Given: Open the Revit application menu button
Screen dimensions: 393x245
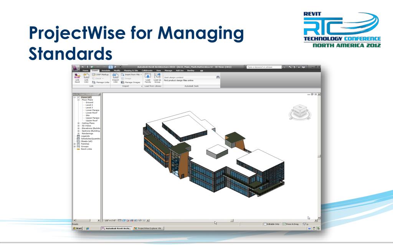Looking at the screenshot, I should 76,68.
